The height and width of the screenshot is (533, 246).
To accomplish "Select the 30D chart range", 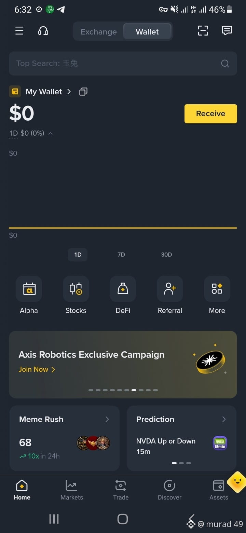I will [166, 255].
